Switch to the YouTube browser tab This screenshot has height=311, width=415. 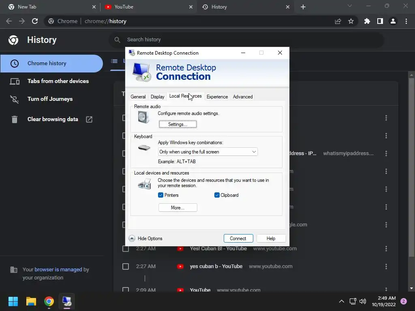pyautogui.click(x=148, y=7)
